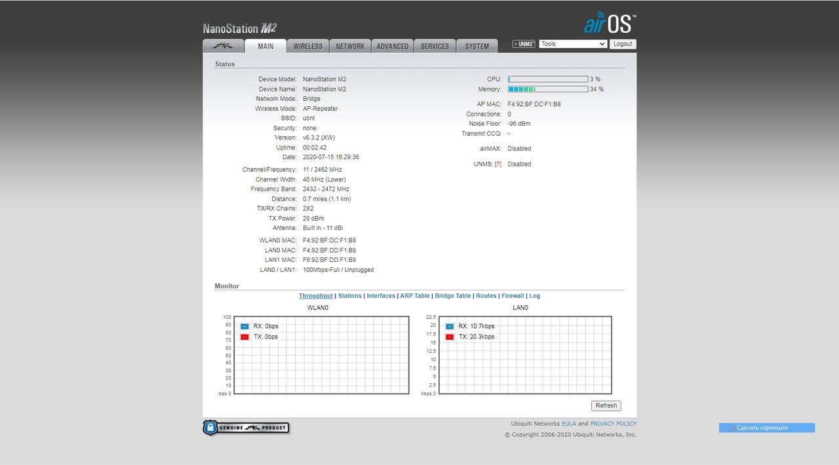Click channel value 11 / 2462 MHz
Screen dimensions: 839x465
pyautogui.click(x=322, y=170)
